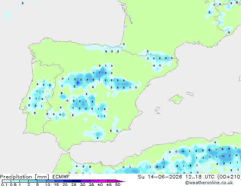Click the darkest blue precipitation cell in Spain

tap(78, 83)
